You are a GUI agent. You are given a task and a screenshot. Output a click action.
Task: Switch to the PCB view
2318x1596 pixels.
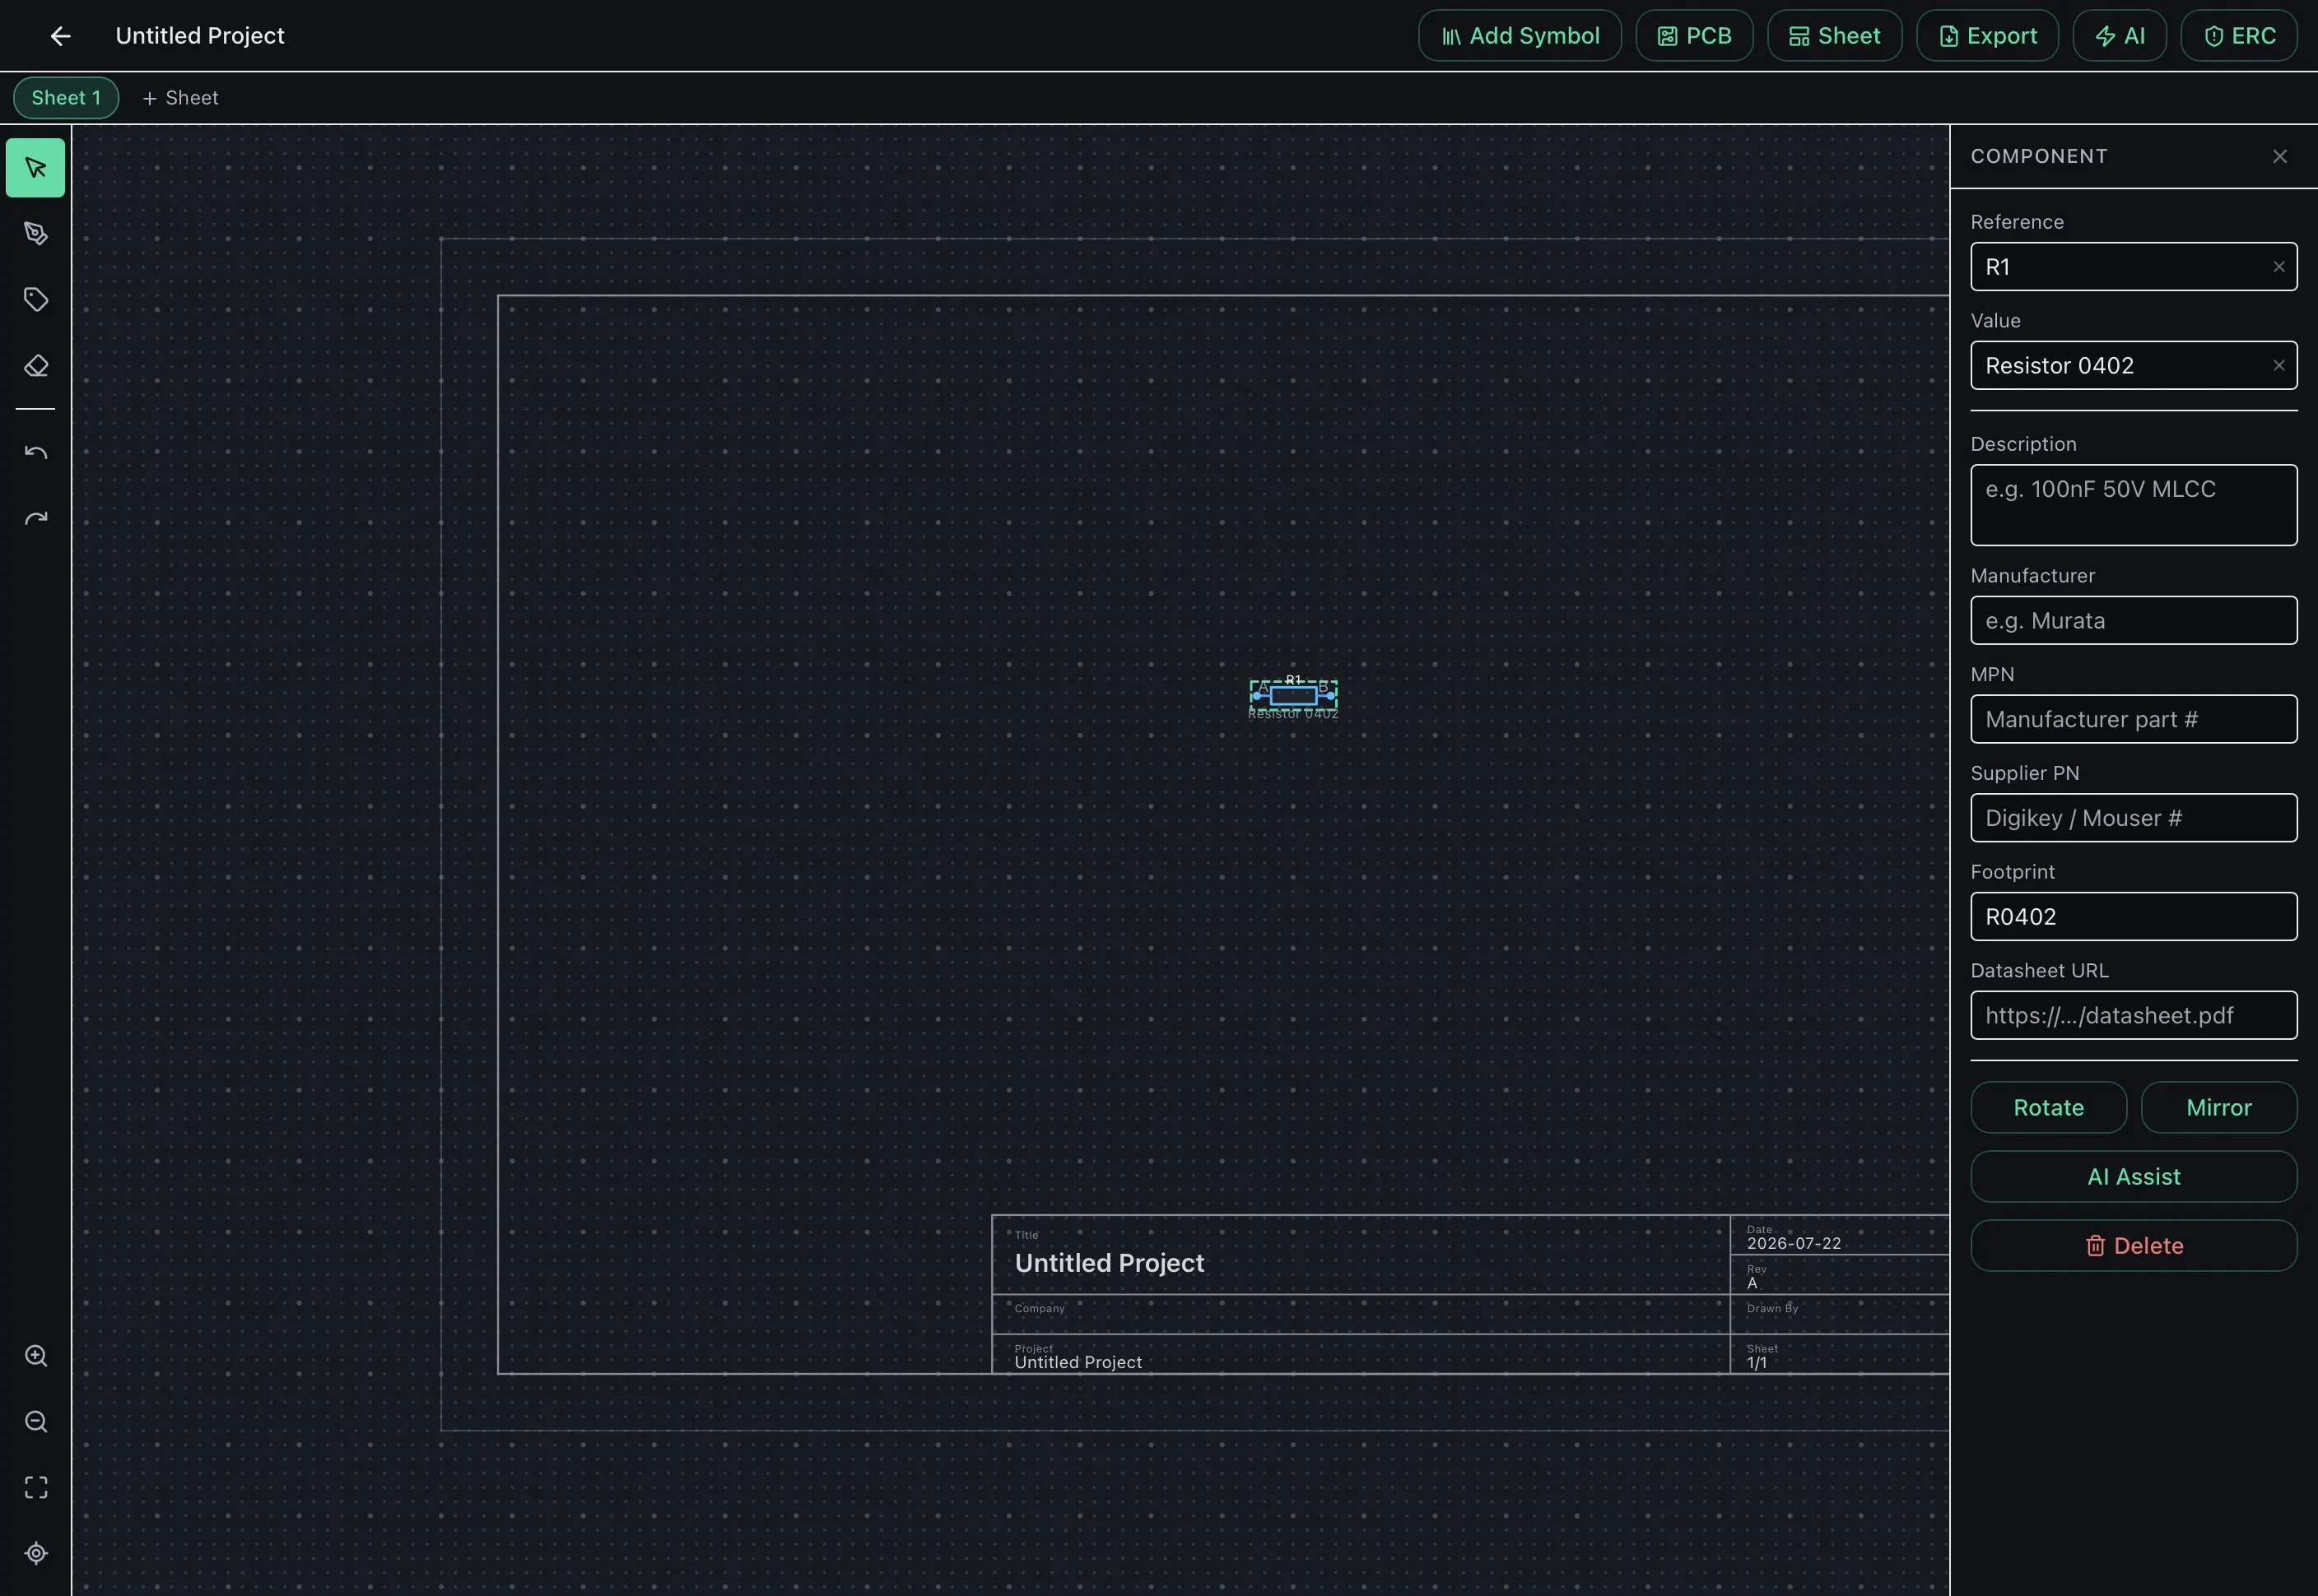[1695, 36]
